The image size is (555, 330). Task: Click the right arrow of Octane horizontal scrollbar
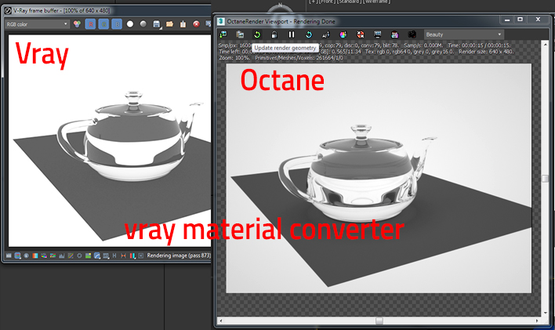point(537,321)
